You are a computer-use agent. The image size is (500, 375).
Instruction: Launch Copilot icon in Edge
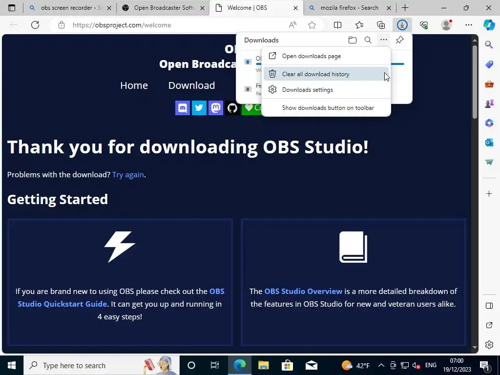click(x=489, y=25)
